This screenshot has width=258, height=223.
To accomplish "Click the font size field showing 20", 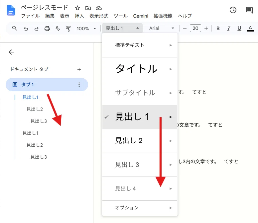I will click(195, 28).
